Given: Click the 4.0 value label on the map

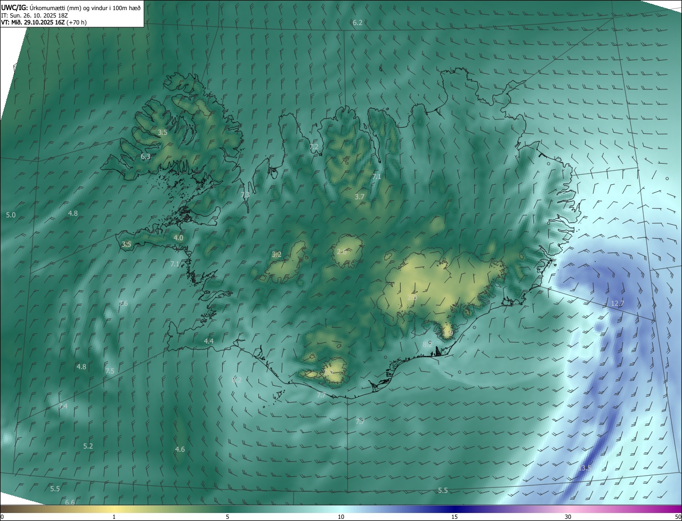Looking at the screenshot, I should 178,238.
